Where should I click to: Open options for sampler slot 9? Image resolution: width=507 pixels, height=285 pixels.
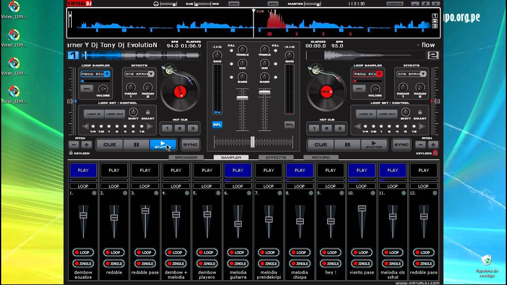[342, 193]
